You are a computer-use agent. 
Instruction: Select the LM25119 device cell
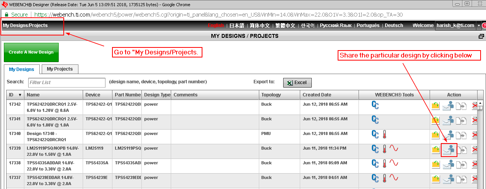98,151
